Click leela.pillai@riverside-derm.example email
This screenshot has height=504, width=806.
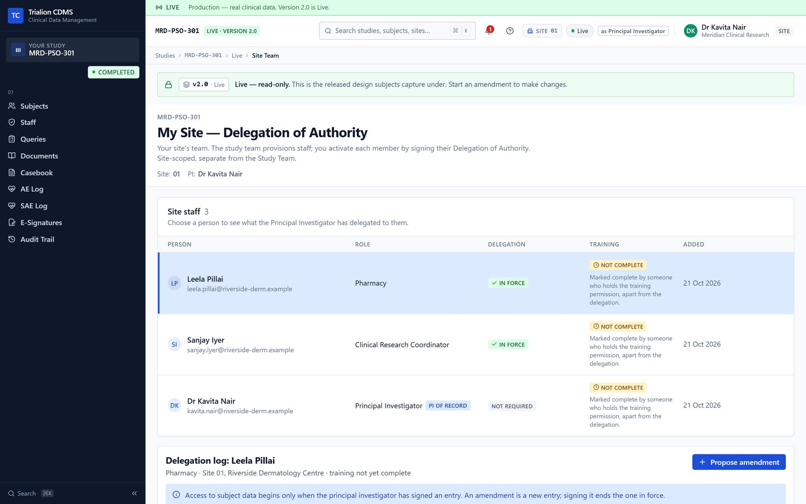(x=240, y=289)
